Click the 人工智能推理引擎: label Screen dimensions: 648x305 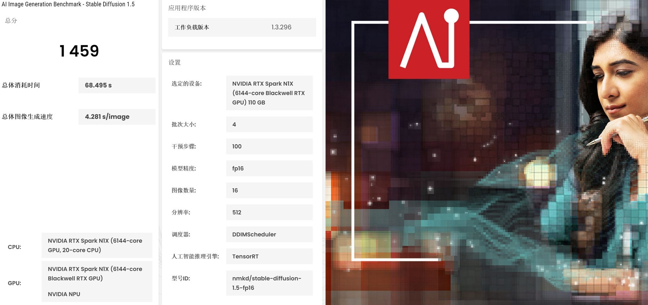pyautogui.click(x=195, y=256)
